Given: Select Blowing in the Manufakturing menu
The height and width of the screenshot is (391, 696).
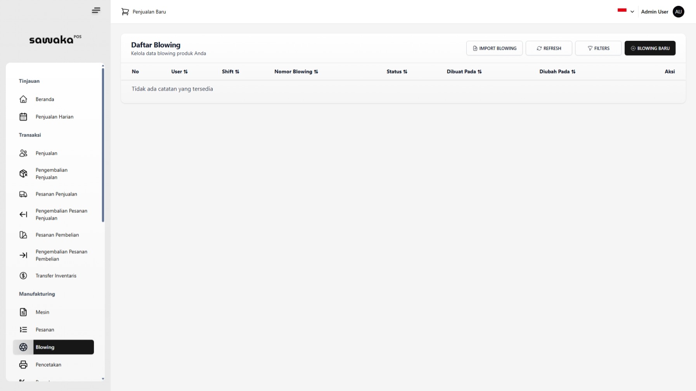Looking at the screenshot, I should pyautogui.click(x=45, y=347).
